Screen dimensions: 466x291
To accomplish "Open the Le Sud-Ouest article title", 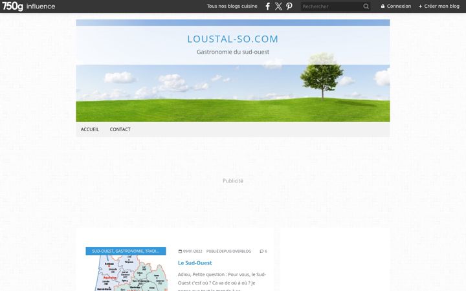I will pos(195,263).
